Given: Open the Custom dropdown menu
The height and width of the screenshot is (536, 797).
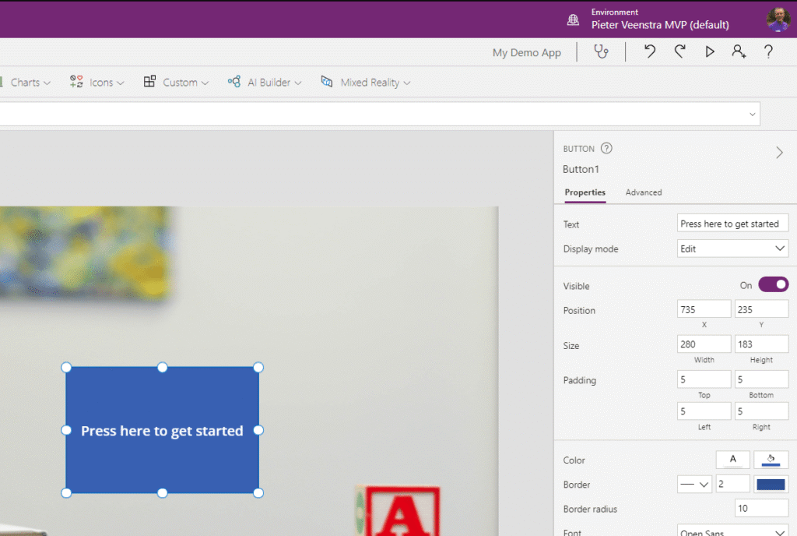Looking at the screenshot, I should click(x=205, y=83).
